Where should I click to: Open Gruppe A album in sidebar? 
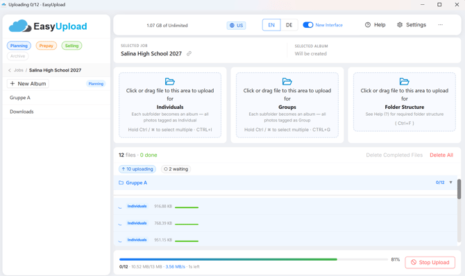tap(56, 98)
